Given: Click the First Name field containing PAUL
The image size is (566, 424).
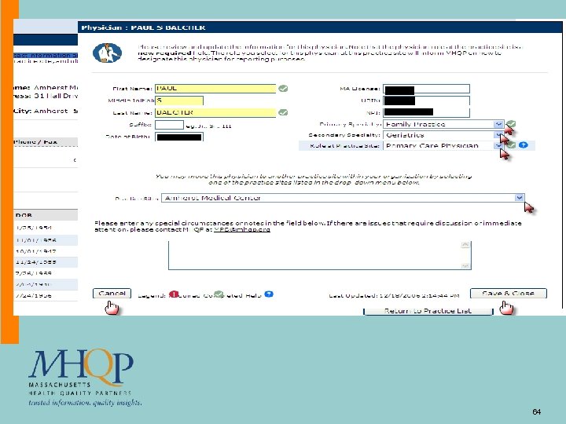Looking at the screenshot, I should (x=215, y=88).
